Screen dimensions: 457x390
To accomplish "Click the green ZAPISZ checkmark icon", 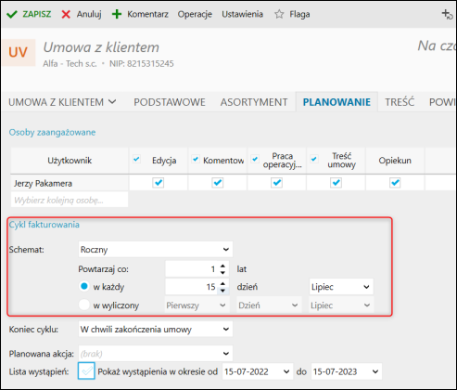I will coord(12,14).
